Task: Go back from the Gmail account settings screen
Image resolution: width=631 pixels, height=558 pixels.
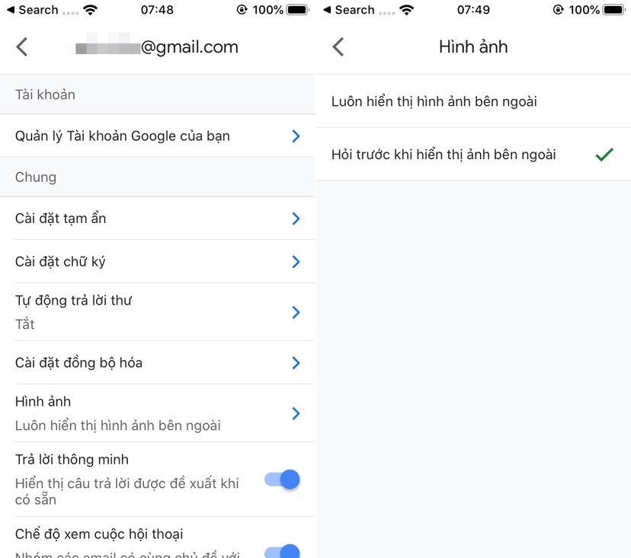Action: 22,47
